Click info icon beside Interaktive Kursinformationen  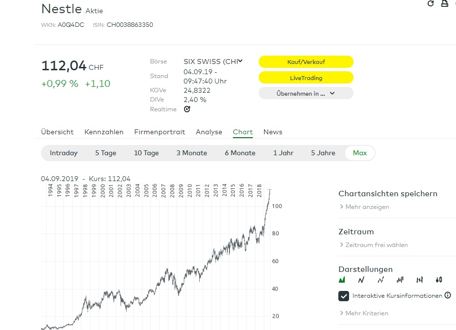point(448,295)
